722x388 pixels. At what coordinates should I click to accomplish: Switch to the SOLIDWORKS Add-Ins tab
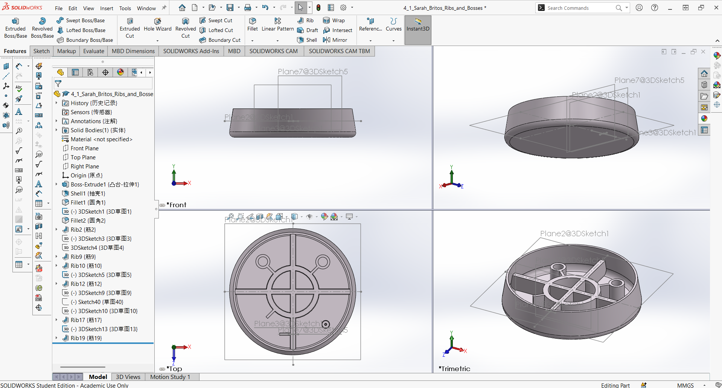coord(191,51)
